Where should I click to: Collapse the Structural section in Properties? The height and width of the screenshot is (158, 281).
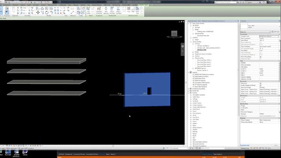(279, 81)
